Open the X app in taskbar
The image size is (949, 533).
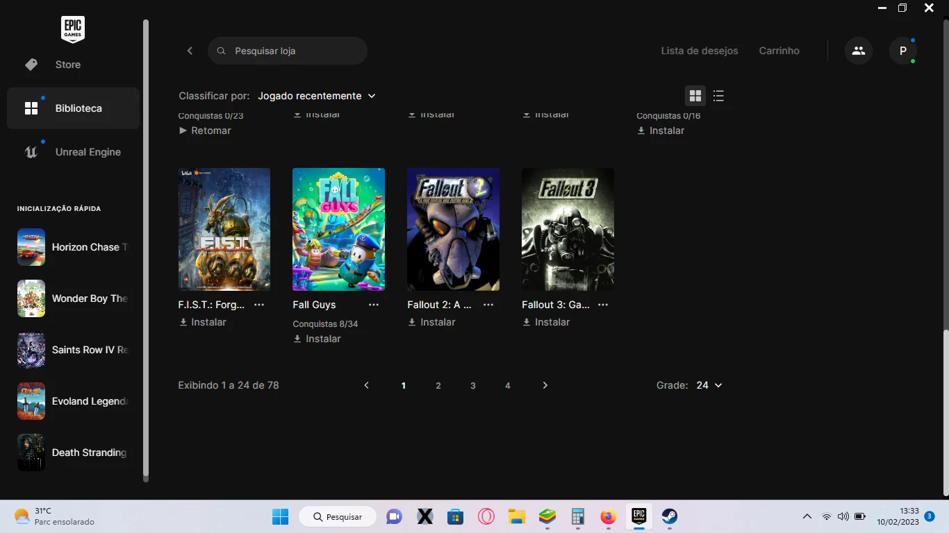[425, 516]
